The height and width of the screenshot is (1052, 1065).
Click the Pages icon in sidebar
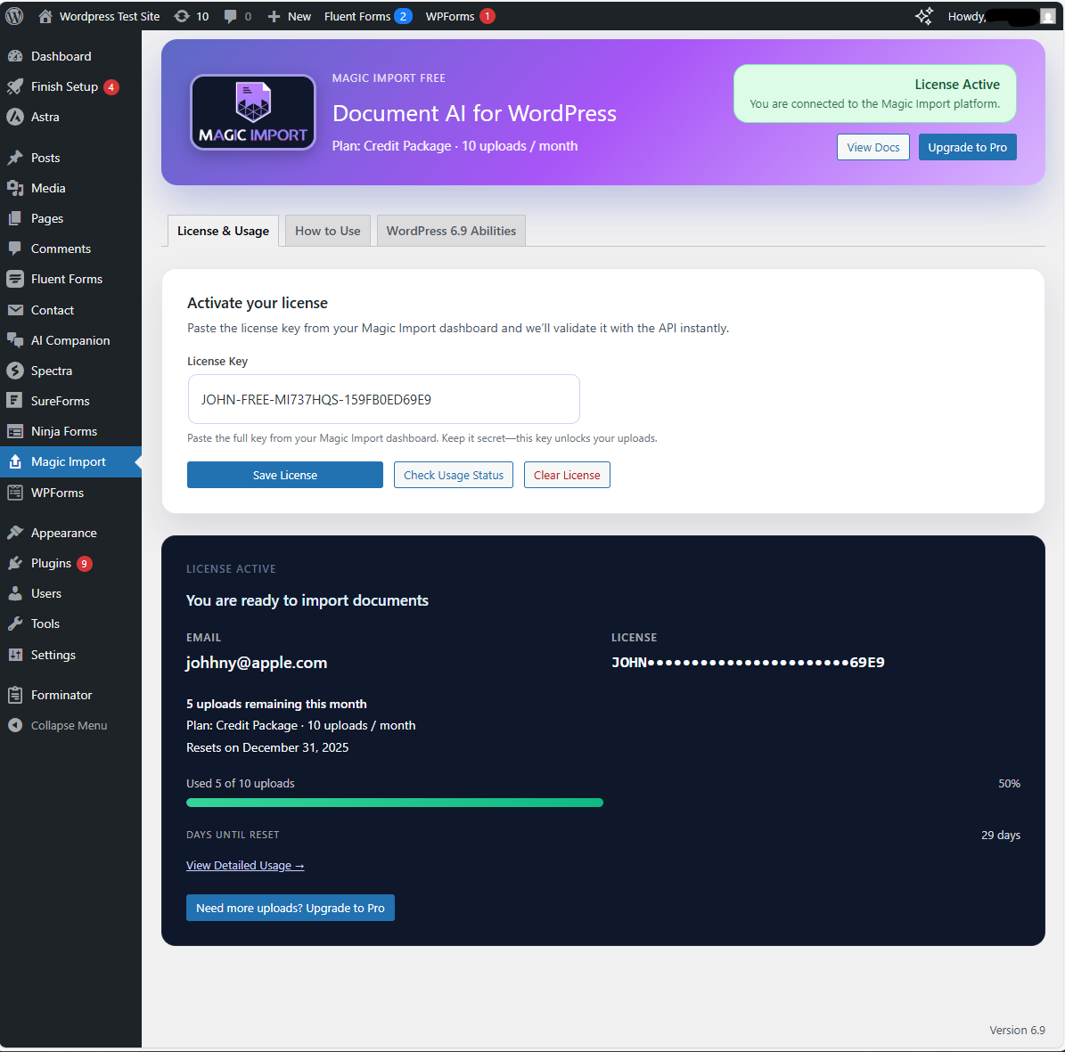click(15, 218)
